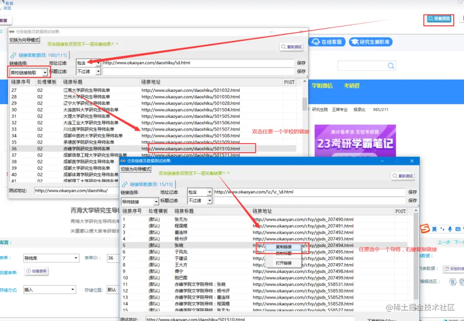Screen dimensions: 464x321
Task: Click POST column header in front window
Action: coord(400,211)
